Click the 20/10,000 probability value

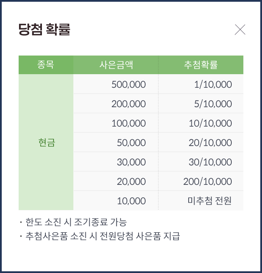click(x=210, y=143)
